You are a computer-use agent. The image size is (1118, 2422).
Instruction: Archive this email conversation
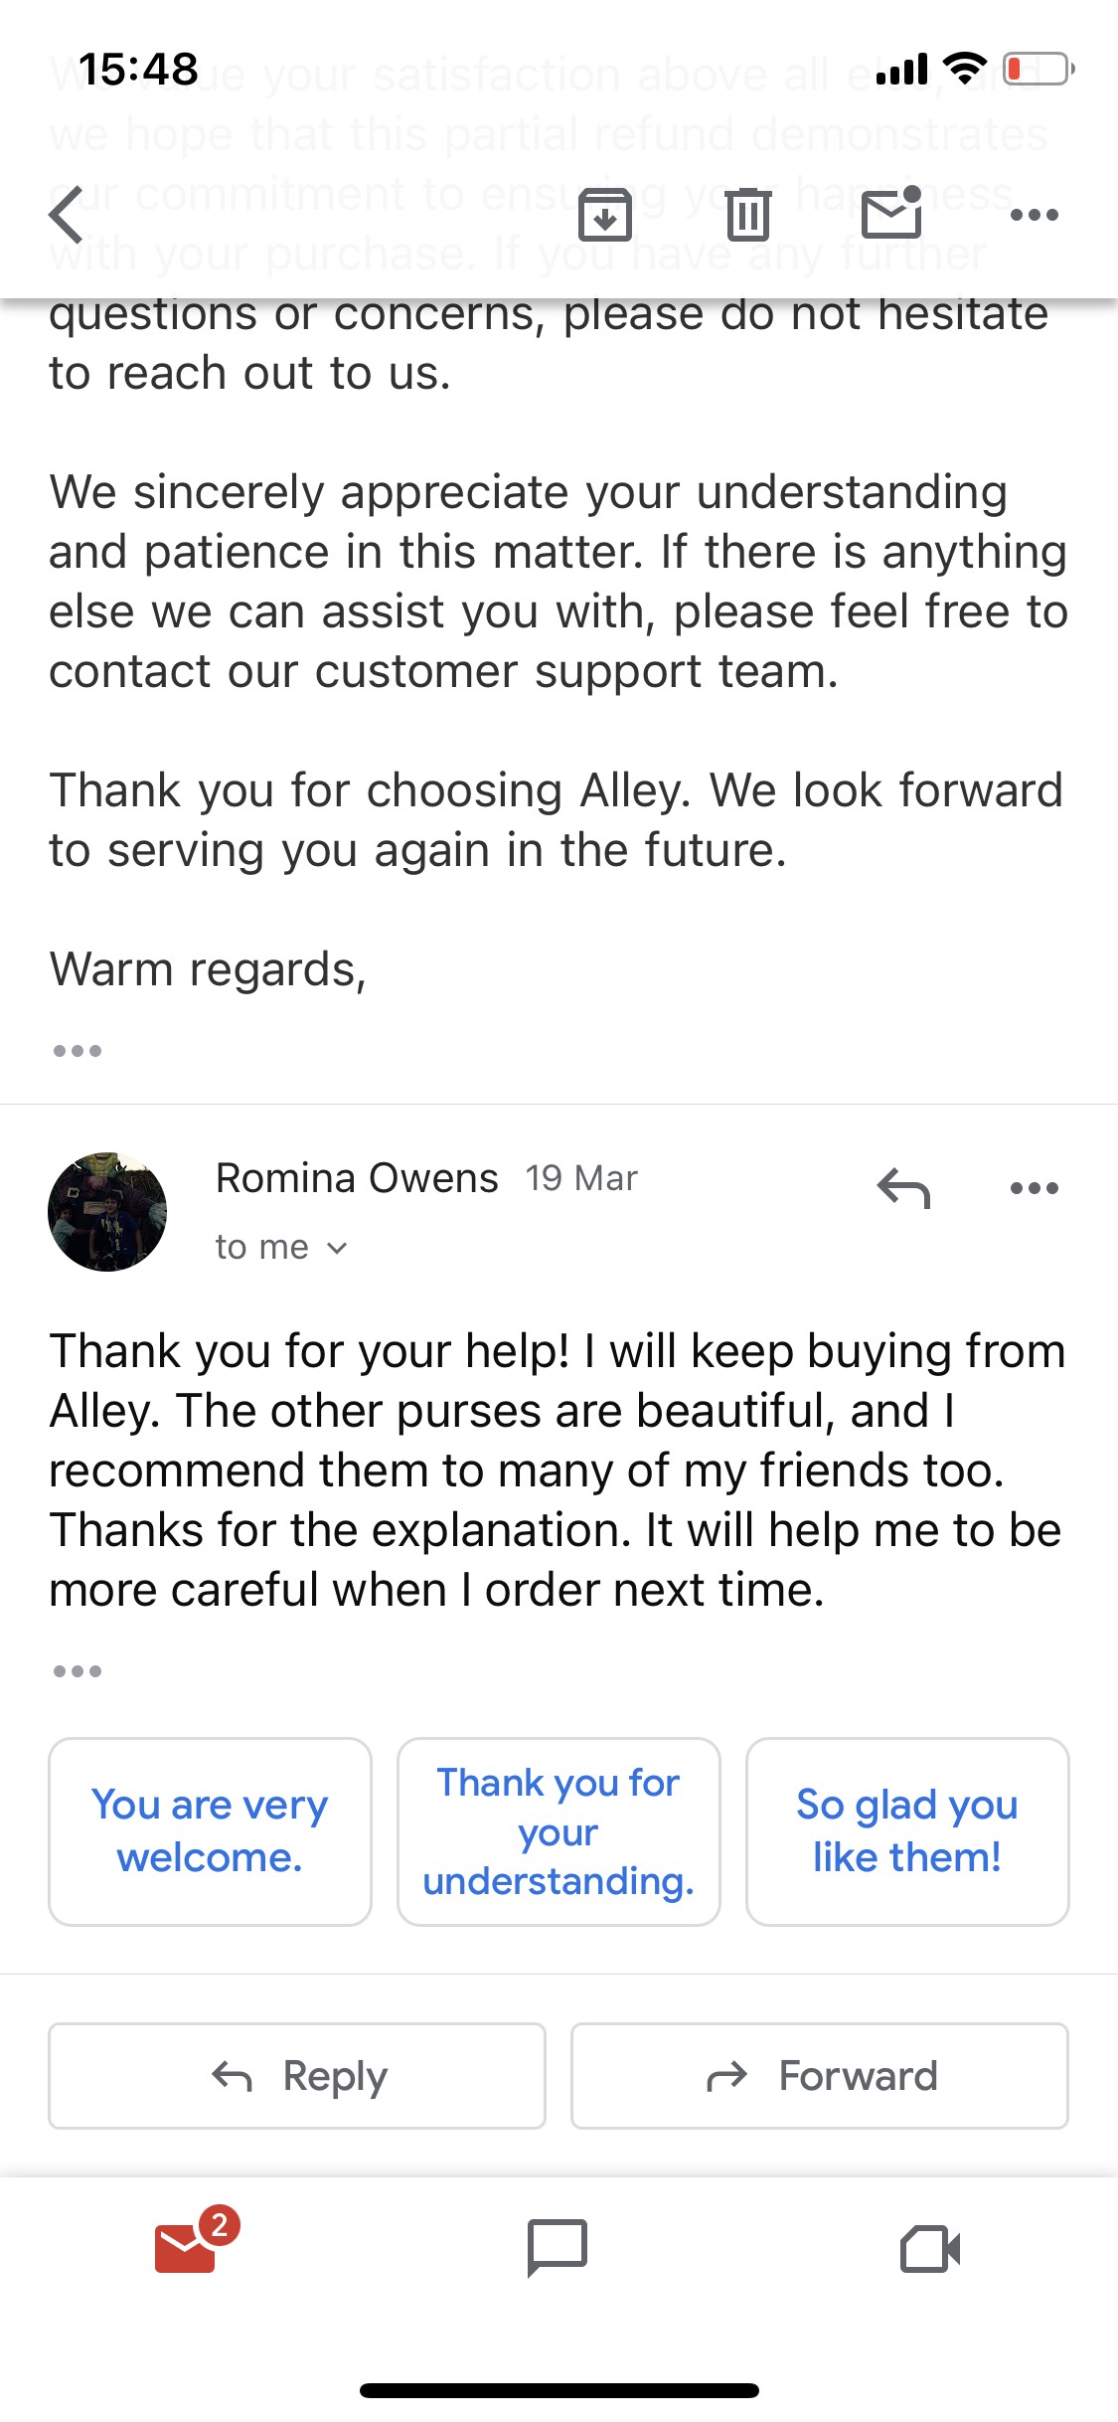coord(607,214)
